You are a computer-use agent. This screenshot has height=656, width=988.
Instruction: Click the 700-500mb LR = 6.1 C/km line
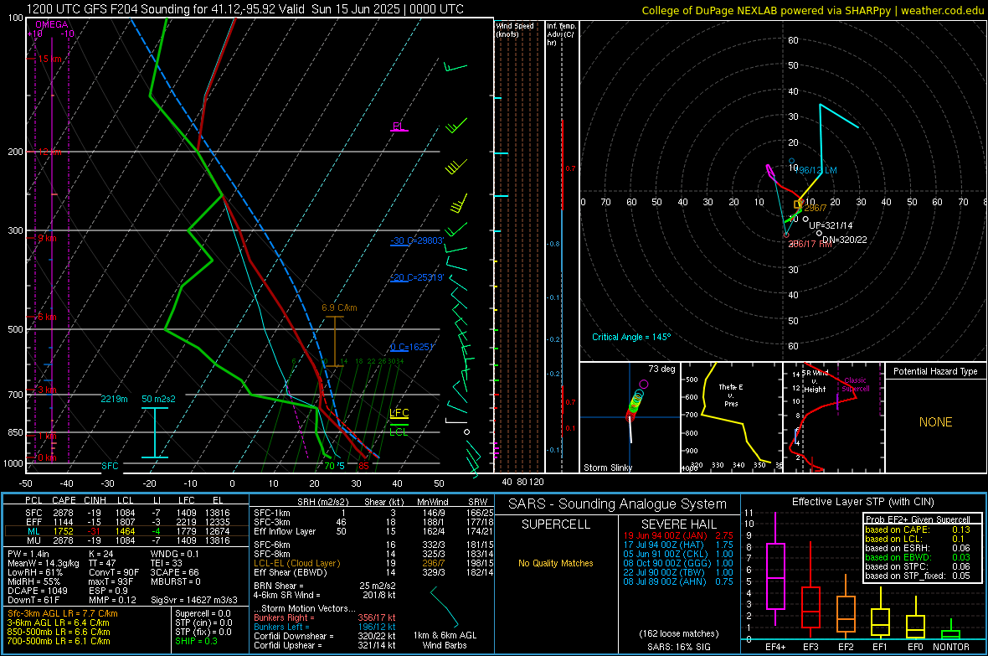(x=59, y=641)
